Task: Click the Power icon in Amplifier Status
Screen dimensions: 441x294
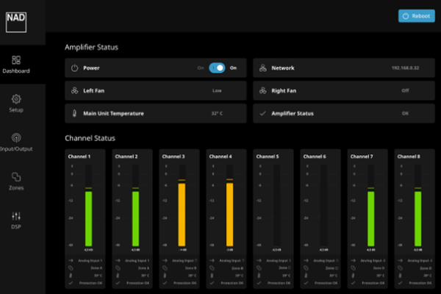Action: click(74, 68)
